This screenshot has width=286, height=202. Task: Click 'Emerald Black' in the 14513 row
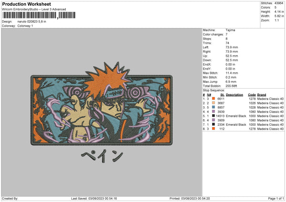coord(236,116)
